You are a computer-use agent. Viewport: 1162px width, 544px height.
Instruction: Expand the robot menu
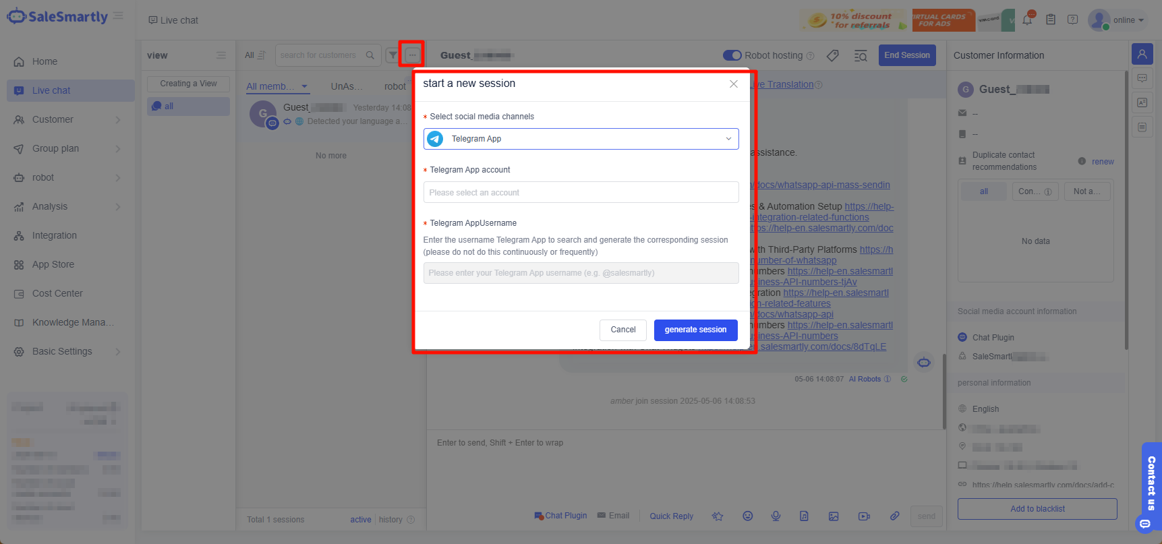(x=70, y=177)
